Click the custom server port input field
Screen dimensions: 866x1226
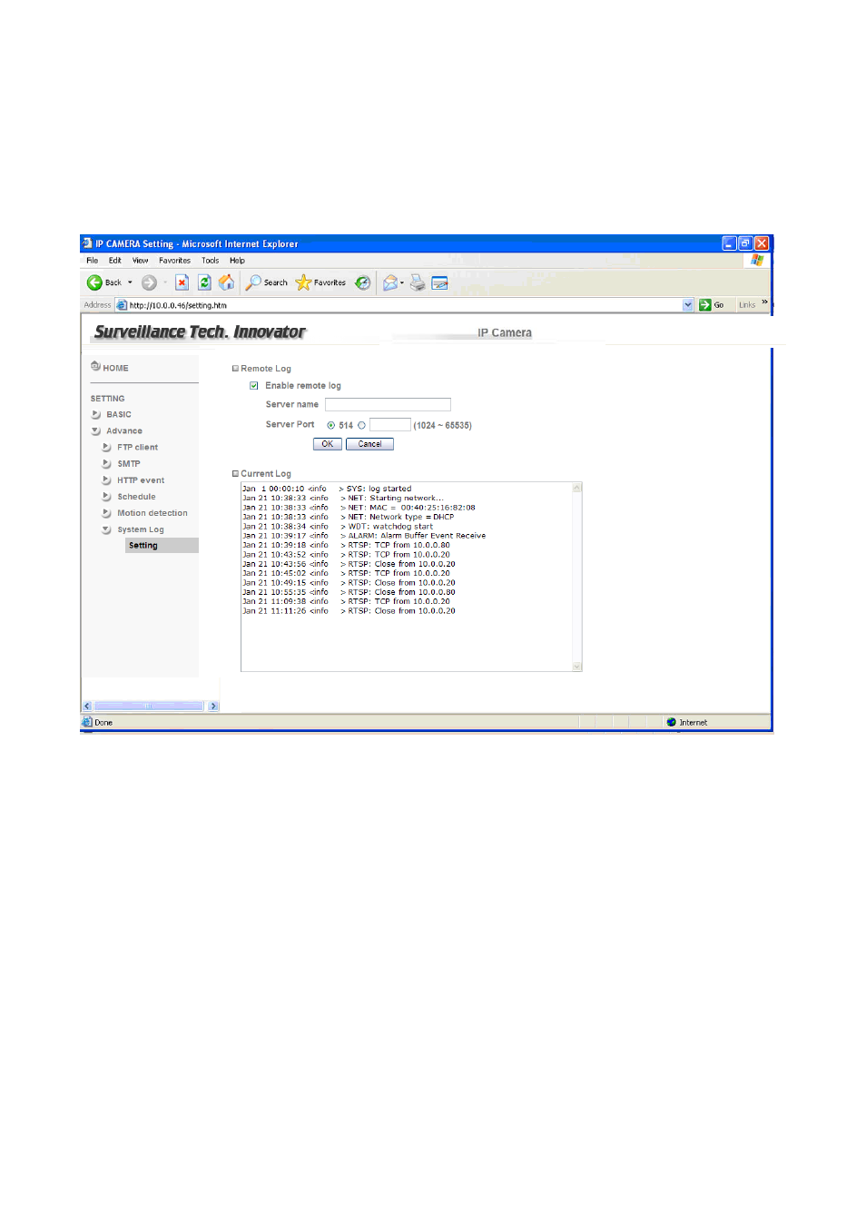390,425
